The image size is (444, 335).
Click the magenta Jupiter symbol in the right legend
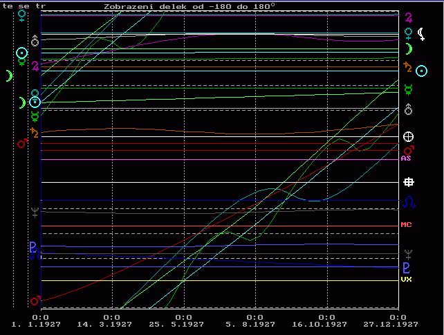pos(408,17)
